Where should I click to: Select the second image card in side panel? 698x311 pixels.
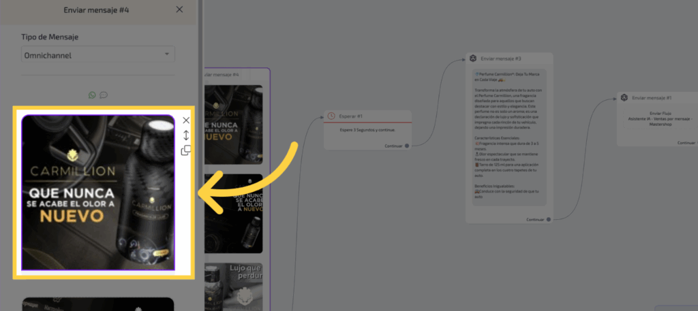click(97, 304)
